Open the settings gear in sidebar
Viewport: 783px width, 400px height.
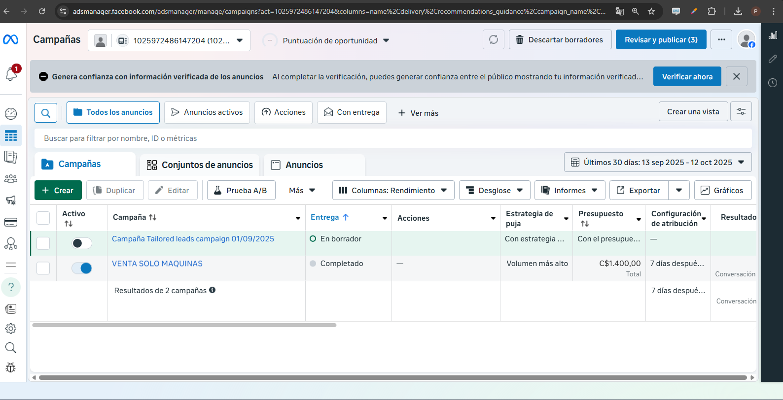tap(11, 329)
